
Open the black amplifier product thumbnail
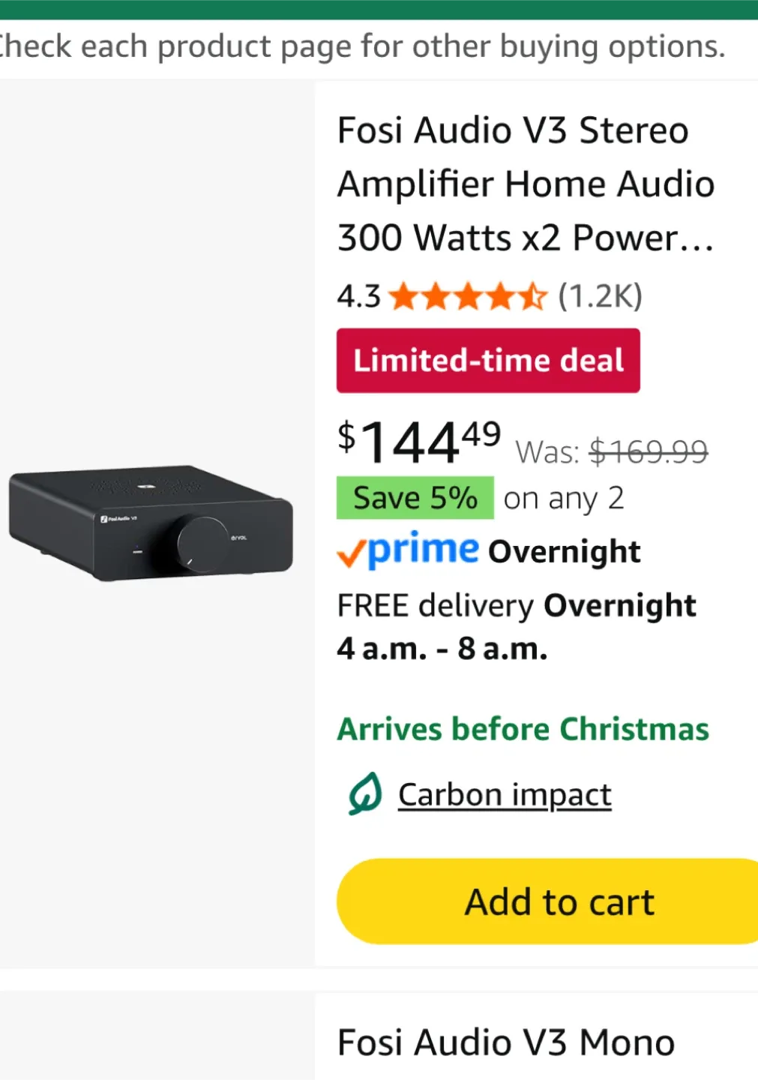tap(151, 523)
